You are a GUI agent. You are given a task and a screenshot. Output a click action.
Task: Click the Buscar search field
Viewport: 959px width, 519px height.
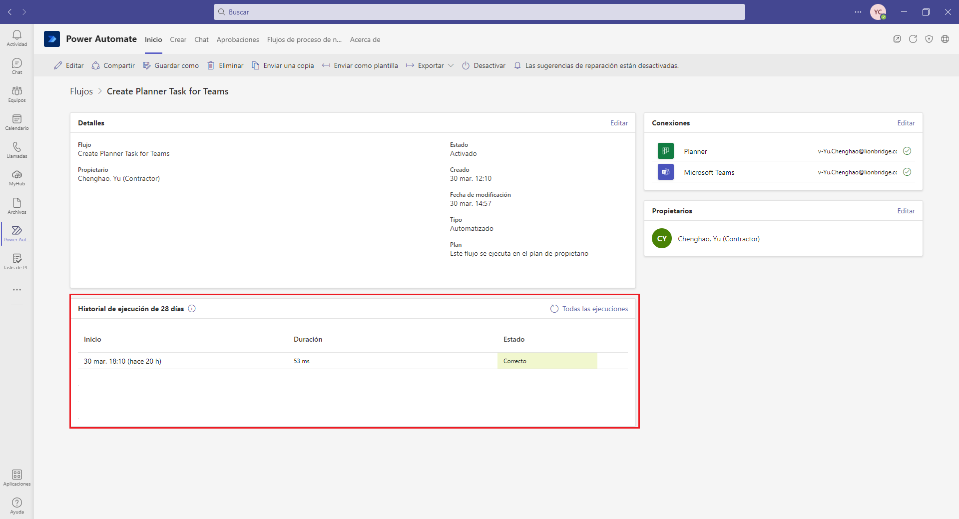[x=479, y=12]
